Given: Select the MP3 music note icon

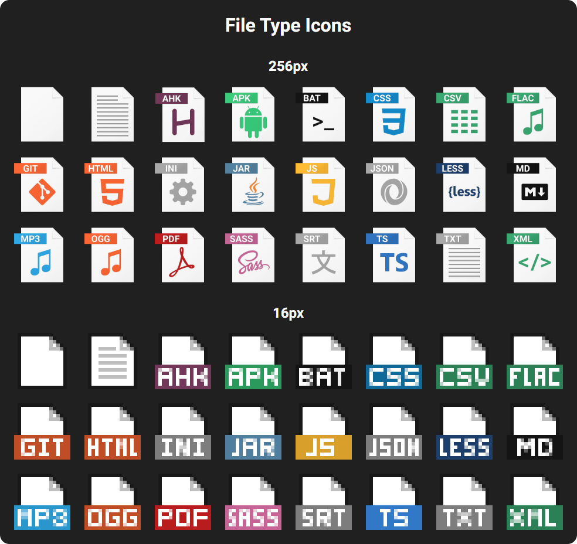Looking at the screenshot, I should pyautogui.click(x=42, y=255).
